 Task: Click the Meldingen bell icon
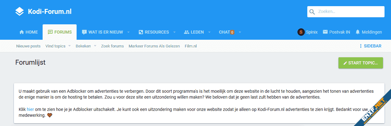tap(358, 32)
